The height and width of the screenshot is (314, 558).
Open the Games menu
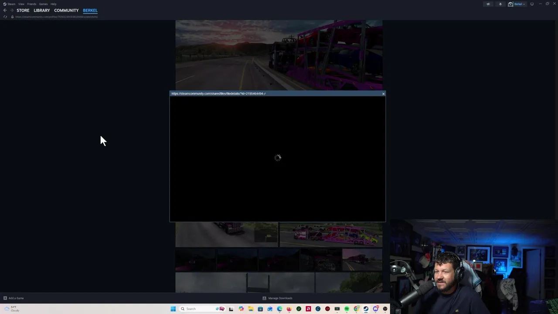click(x=43, y=4)
